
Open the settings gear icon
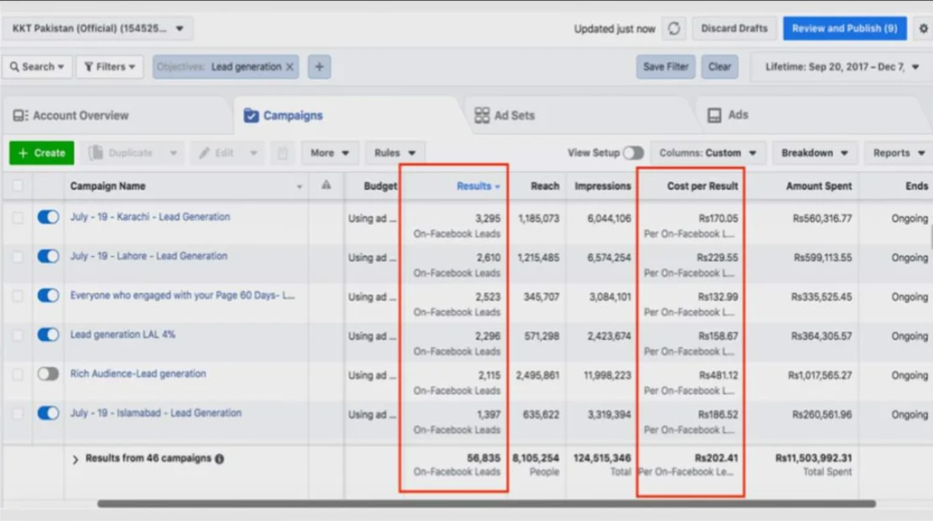coord(923,28)
